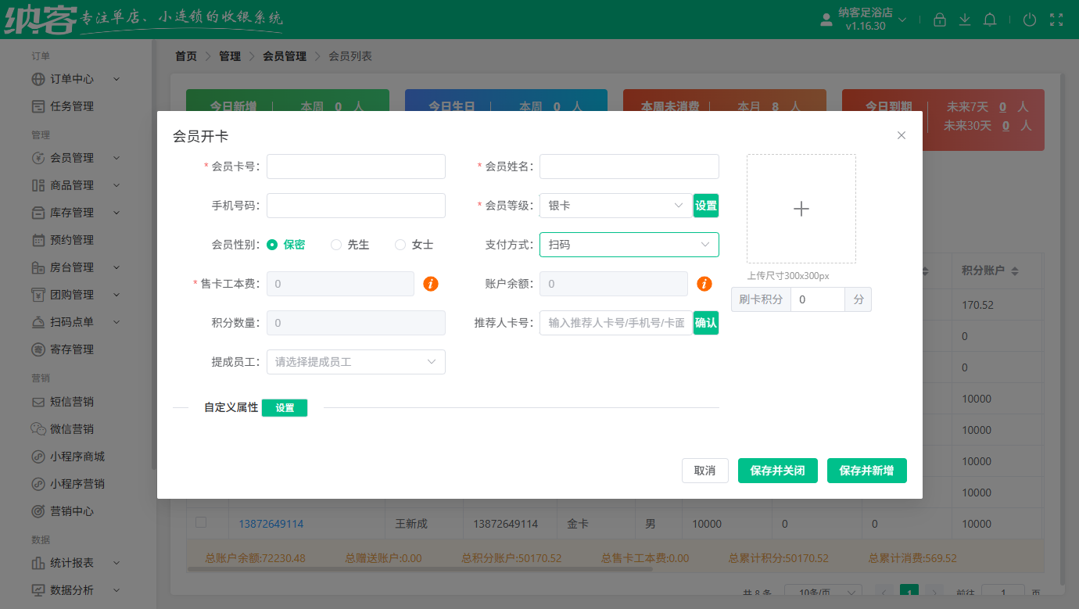This screenshot has height=609, width=1079.
Task: Open the notification bell icon
Action: click(x=990, y=20)
